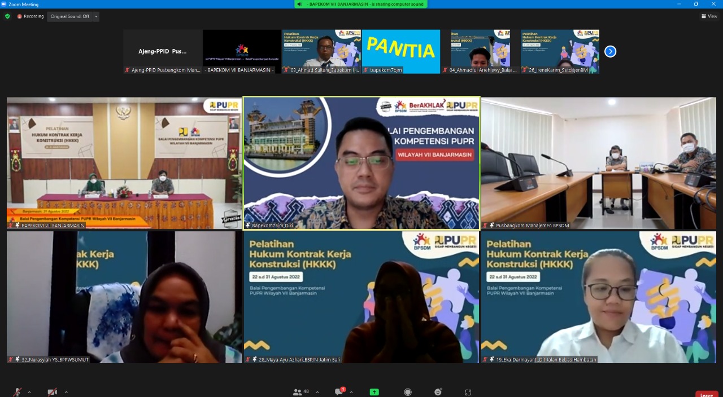The width and height of the screenshot is (723, 397).
Task: Select the Ajeng-PPID Pusbangkom thumbnail
Action: click(x=163, y=51)
